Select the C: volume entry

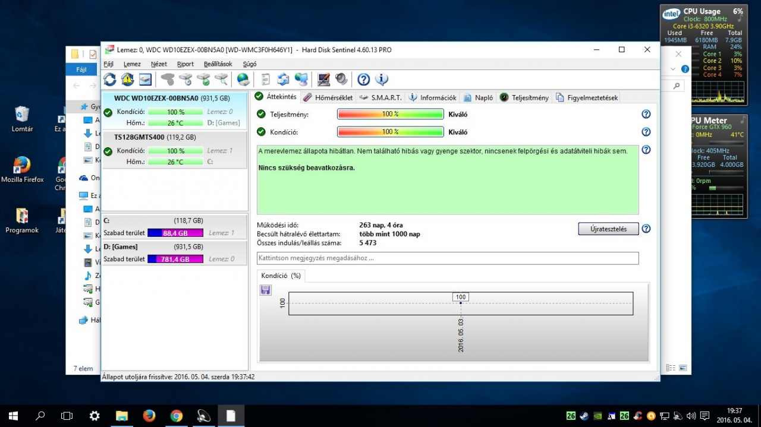coord(174,227)
